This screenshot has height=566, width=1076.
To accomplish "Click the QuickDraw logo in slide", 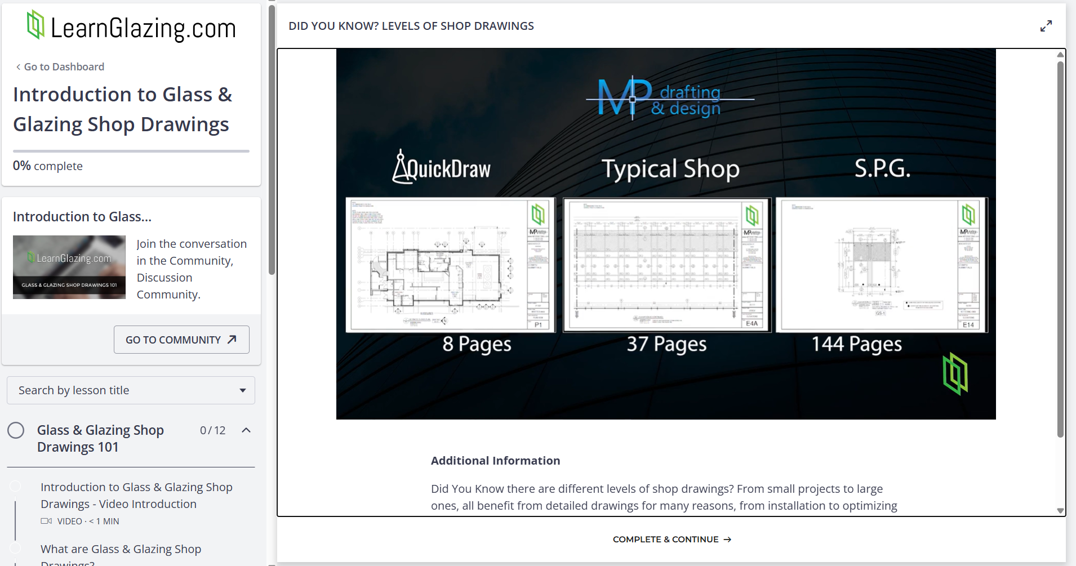I will pyautogui.click(x=441, y=168).
